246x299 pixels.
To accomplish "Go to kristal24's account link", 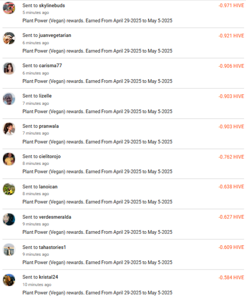I will pos(49,277).
